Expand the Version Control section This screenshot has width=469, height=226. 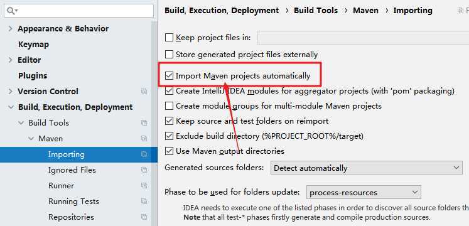(x=11, y=92)
